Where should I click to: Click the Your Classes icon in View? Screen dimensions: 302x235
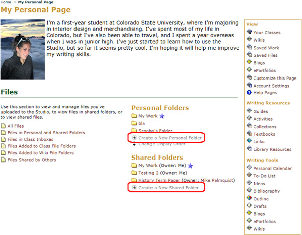(249, 32)
